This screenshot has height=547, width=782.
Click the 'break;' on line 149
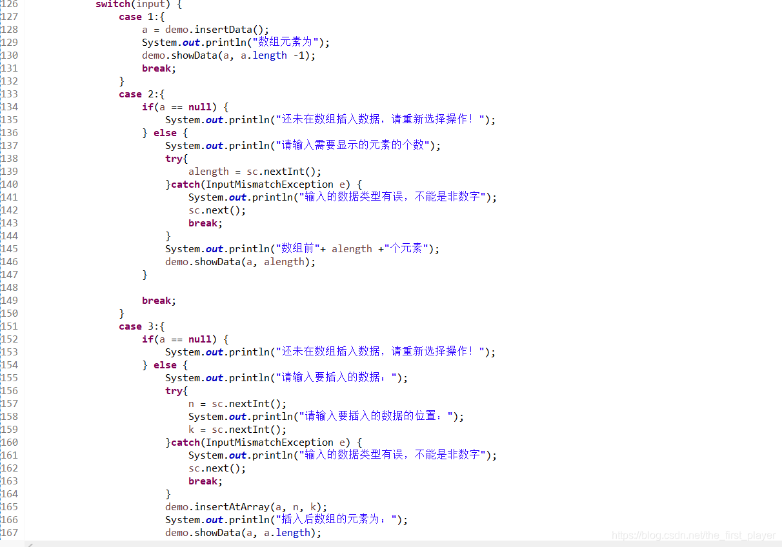tap(159, 301)
